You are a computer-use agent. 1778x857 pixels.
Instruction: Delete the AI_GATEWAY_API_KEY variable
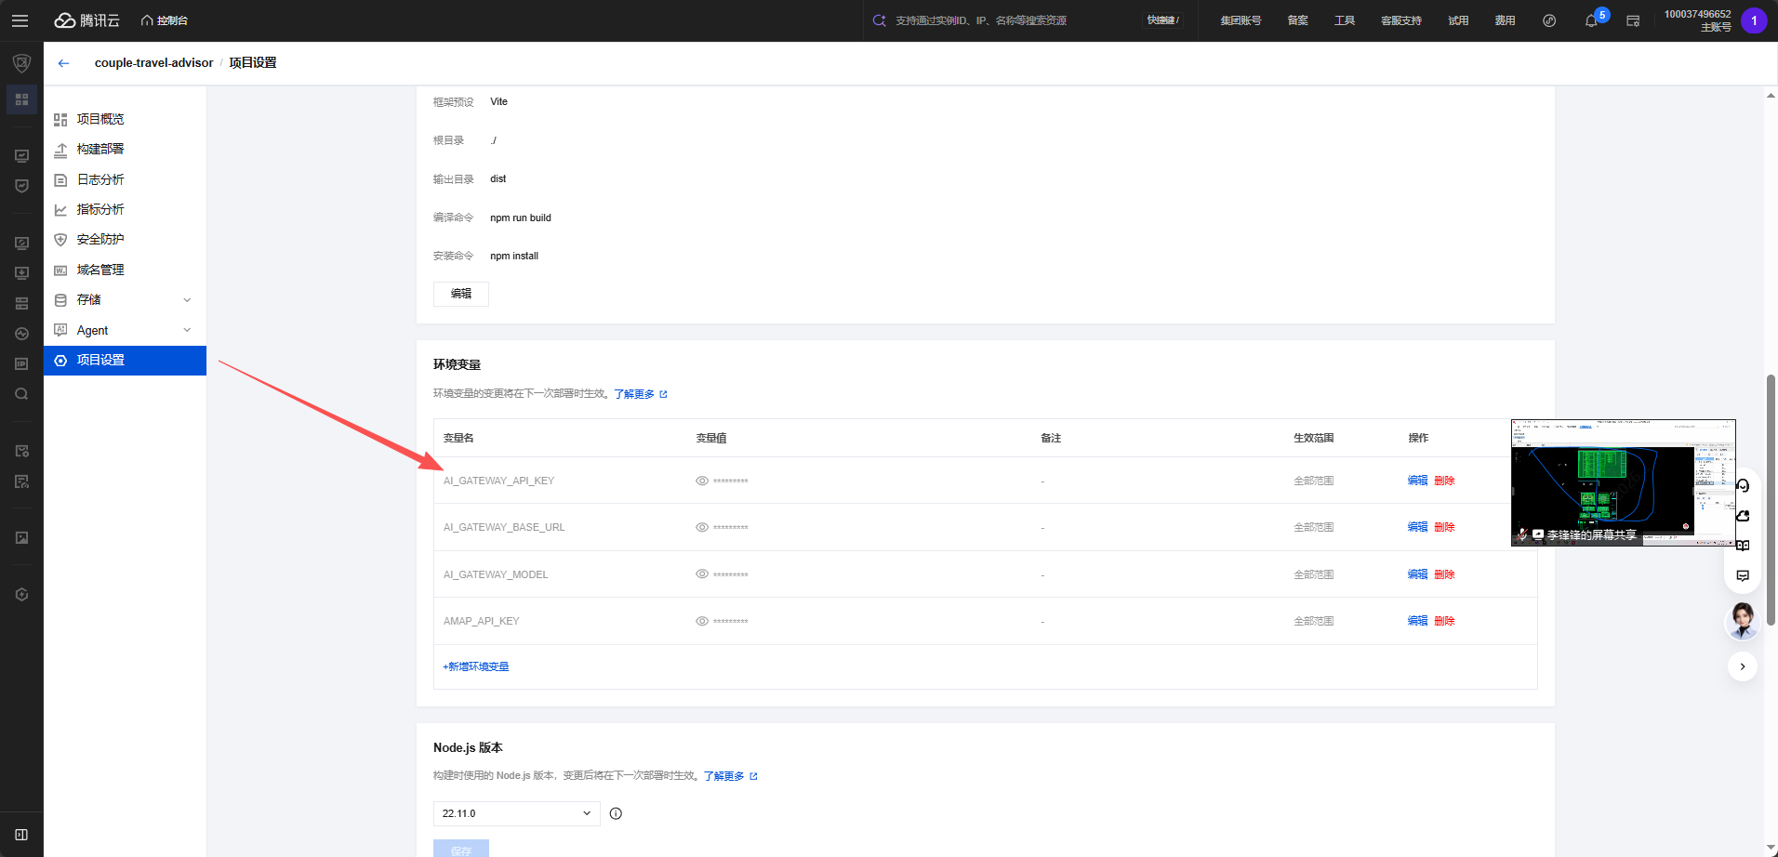click(x=1444, y=481)
